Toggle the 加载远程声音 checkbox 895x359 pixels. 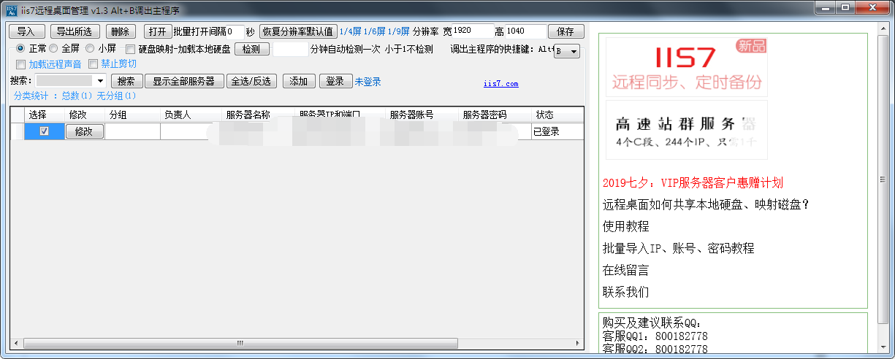(x=20, y=64)
